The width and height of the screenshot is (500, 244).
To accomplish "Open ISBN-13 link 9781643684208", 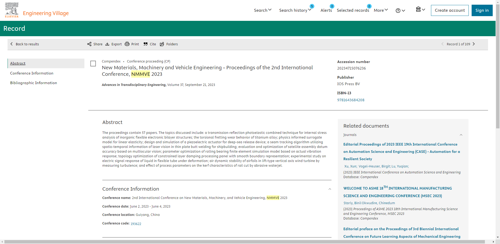I will [x=351, y=100].
